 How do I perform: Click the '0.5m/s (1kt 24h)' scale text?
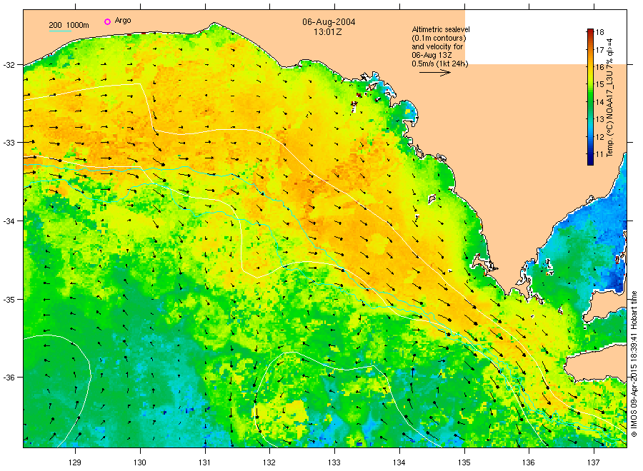click(x=439, y=64)
